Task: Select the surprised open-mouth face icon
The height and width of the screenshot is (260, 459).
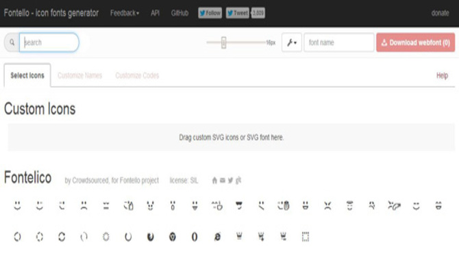Action: [x=173, y=205]
